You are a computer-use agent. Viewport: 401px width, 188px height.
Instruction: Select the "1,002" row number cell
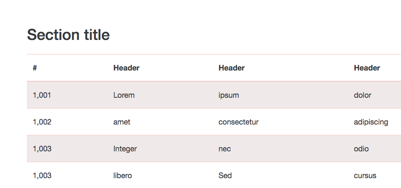tap(42, 122)
